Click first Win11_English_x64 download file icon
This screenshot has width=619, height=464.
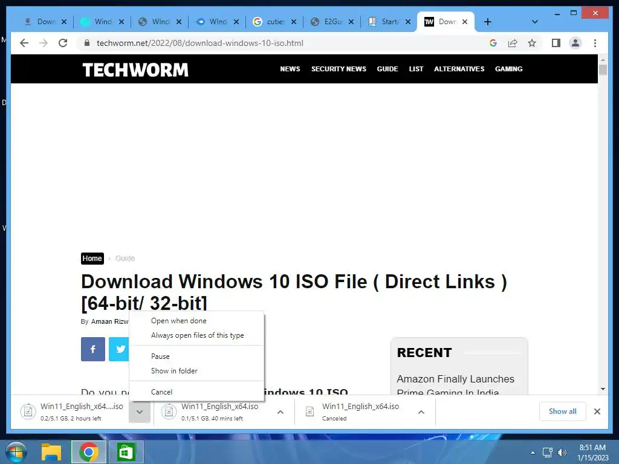28,411
